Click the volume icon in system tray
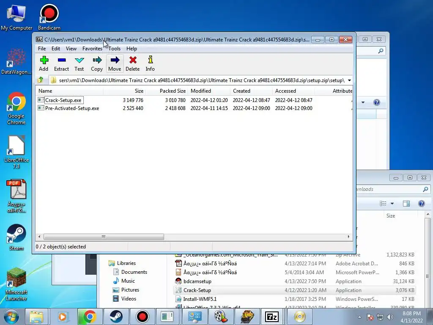433x325 pixels. (x=390, y=317)
